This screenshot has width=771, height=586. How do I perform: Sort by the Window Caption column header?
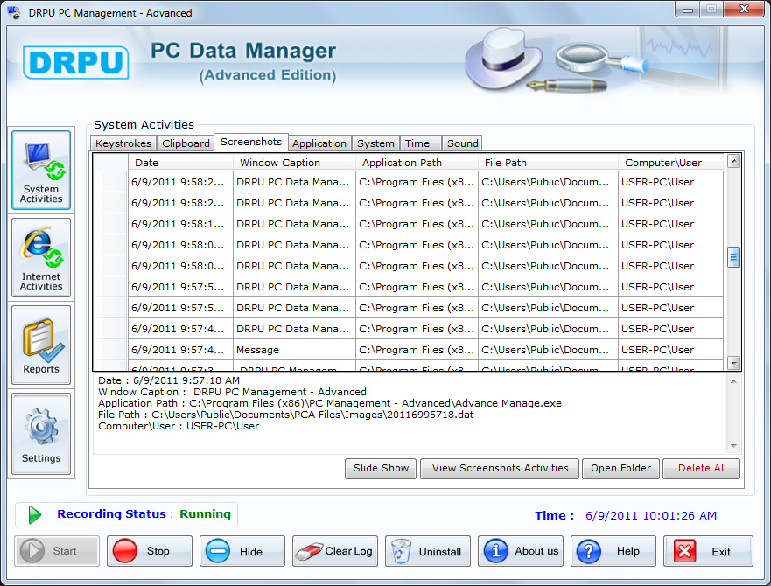point(294,163)
